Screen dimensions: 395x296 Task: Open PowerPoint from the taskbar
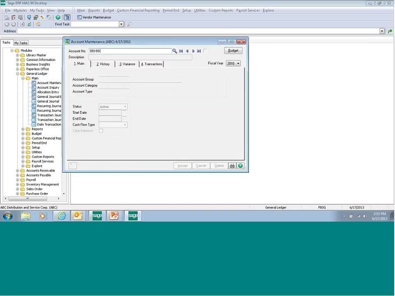click(114, 216)
